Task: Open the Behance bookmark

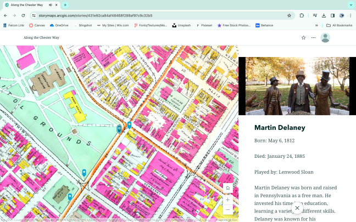Action: pos(264,25)
